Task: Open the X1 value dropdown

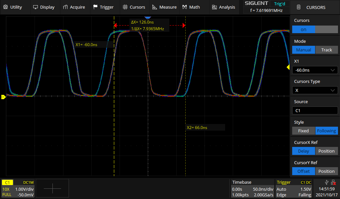Action: click(x=315, y=70)
